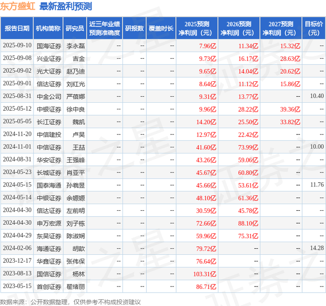
Task: Click the 30.59亿 forecast value
Action: pos(206,211)
